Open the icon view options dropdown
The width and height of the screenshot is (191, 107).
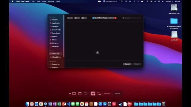point(77,18)
